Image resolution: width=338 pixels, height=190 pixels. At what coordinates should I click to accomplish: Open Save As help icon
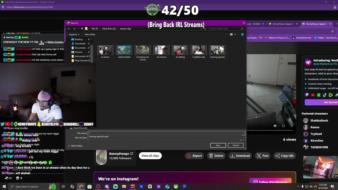coord(242,34)
